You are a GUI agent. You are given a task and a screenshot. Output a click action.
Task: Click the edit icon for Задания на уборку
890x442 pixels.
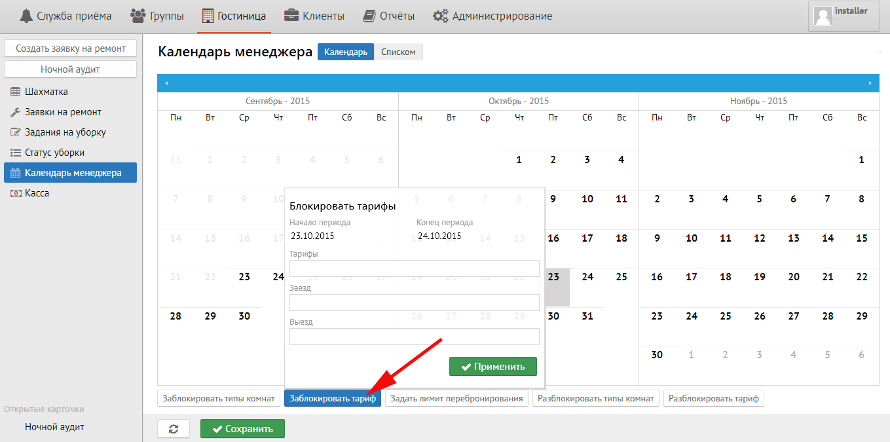pos(15,132)
